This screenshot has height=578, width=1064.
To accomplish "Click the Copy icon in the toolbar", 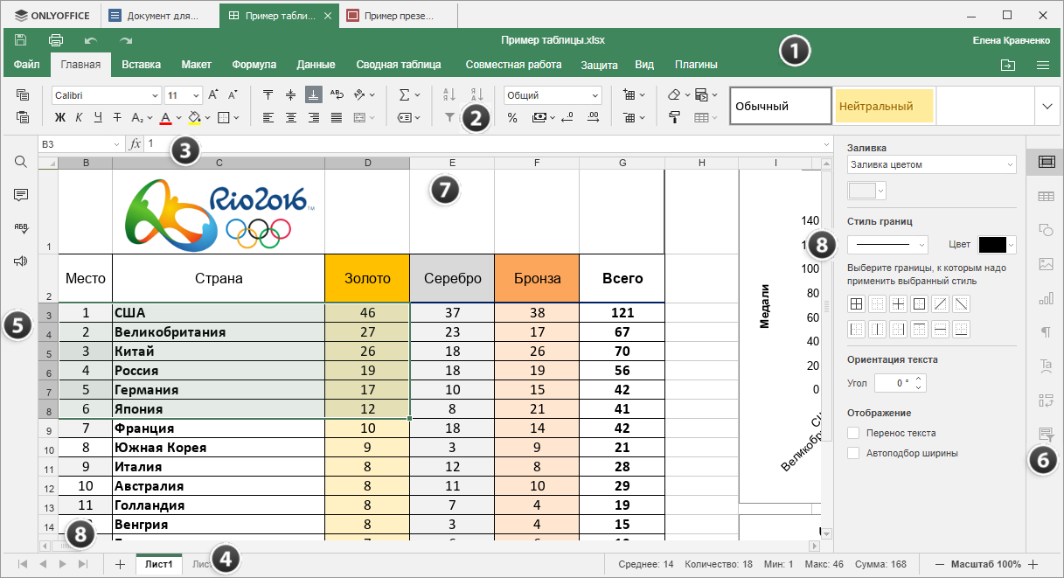I will coord(24,95).
